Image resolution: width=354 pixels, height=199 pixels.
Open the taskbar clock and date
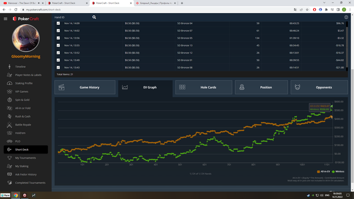point(337,195)
